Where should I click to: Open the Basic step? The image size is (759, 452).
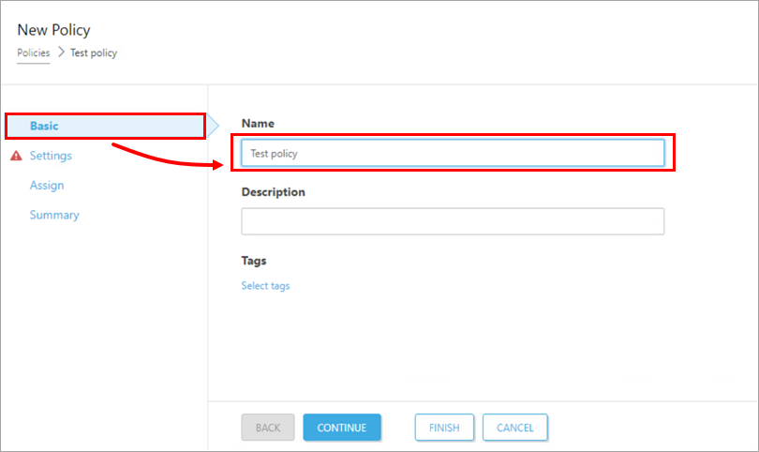[x=45, y=126]
